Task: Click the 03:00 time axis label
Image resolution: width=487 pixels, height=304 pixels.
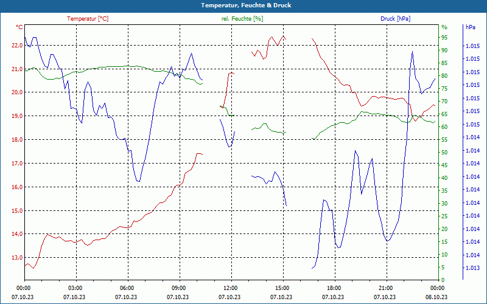Action: click(76, 288)
